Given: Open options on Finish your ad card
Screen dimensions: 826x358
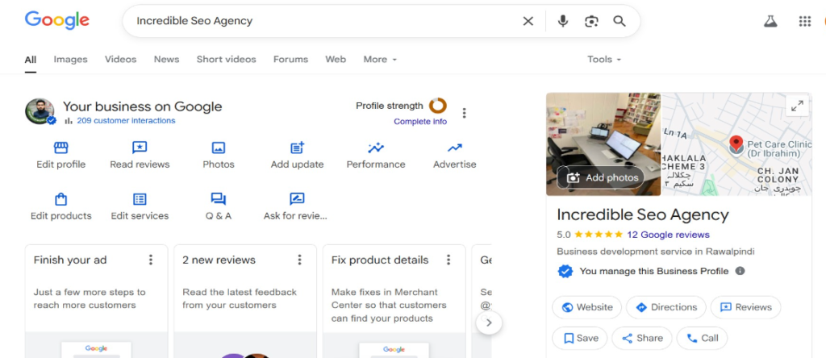Looking at the screenshot, I should pos(151,260).
